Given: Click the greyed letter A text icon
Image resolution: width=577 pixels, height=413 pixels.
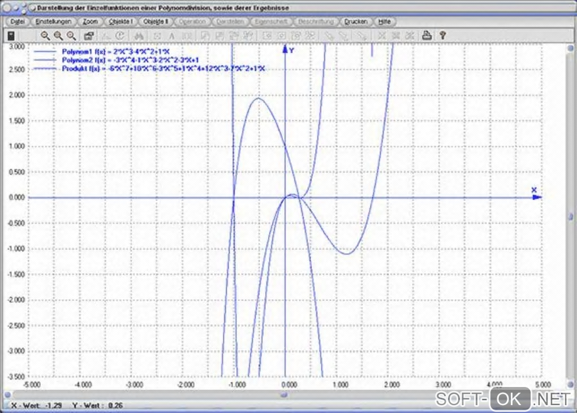Looking at the screenshot, I should (171, 36).
